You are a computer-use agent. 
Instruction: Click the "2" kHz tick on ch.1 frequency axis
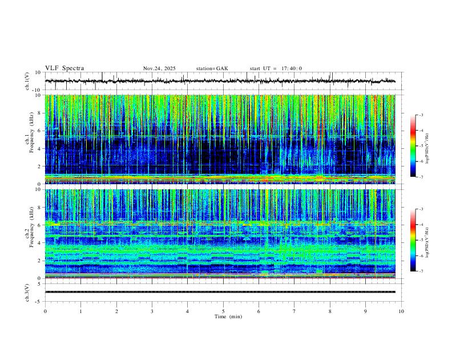pyautogui.click(x=39, y=166)
